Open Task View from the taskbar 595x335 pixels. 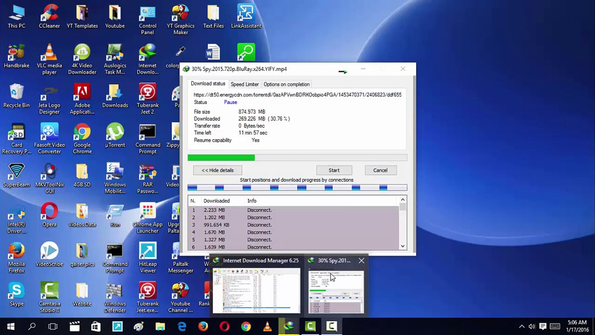[53, 326]
